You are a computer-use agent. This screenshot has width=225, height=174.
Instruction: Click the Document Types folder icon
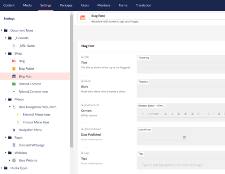6,30
